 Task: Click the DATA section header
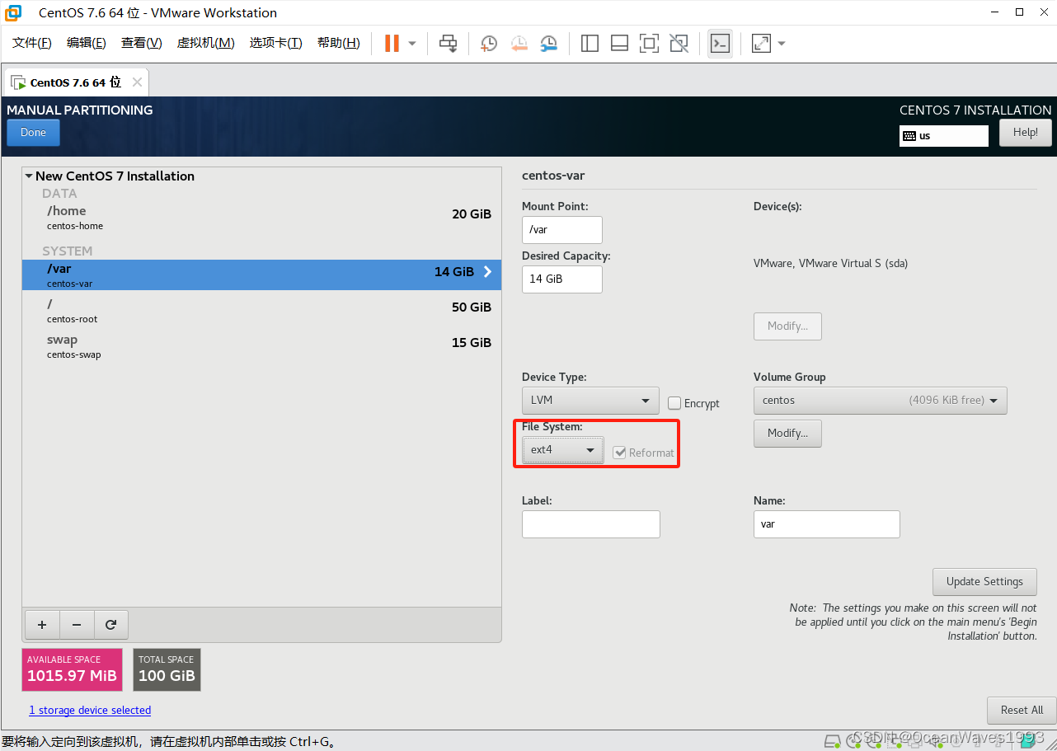point(59,194)
